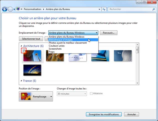This screenshot has height=121, width=158.
Task: Click Enregistrer les modifications button
Action: (104, 114)
